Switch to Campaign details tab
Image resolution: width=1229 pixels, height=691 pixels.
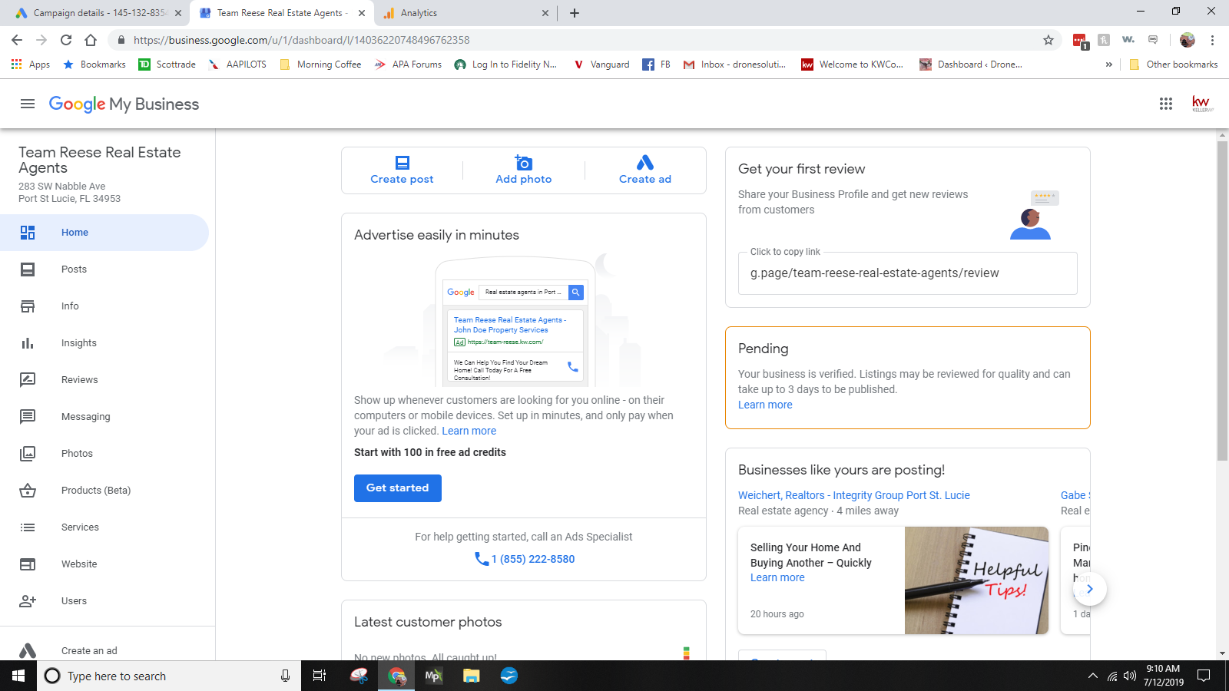(x=100, y=13)
